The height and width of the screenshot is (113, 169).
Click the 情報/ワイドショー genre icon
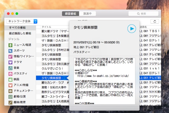10,56
